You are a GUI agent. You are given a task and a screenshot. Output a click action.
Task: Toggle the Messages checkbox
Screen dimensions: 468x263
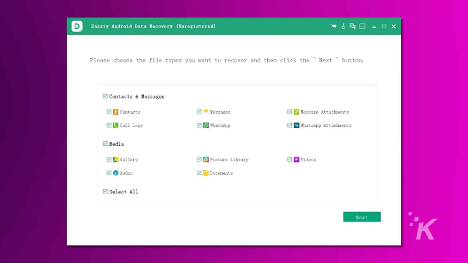point(199,112)
